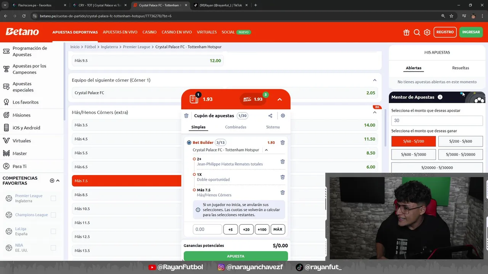Tick the Champions League checkbox
Viewport: 488px width, 274px height.
pos(53,215)
